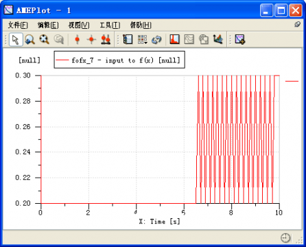Open the 视图(V) menu
Image resolution: width=306 pixels, height=247 pixels.
click(x=79, y=25)
